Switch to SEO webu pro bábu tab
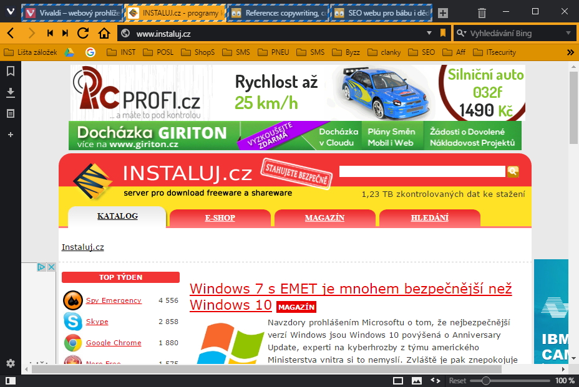 [x=381, y=13]
